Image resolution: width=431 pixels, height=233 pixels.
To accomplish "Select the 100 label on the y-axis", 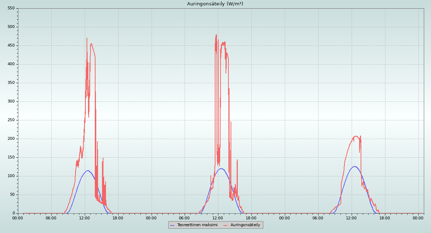I will tap(11, 176).
